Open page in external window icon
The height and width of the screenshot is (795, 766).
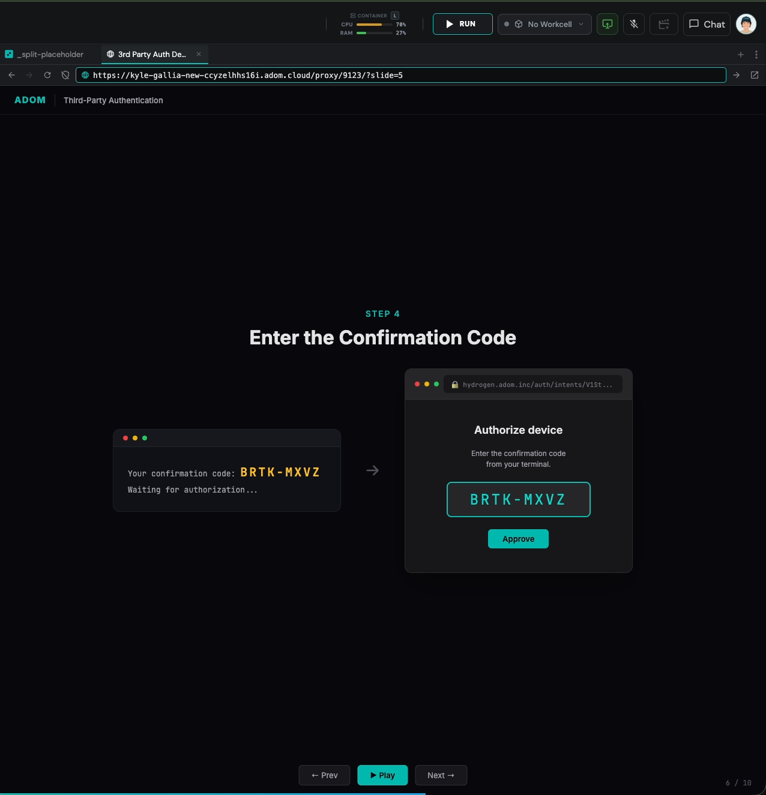click(755, 75)
